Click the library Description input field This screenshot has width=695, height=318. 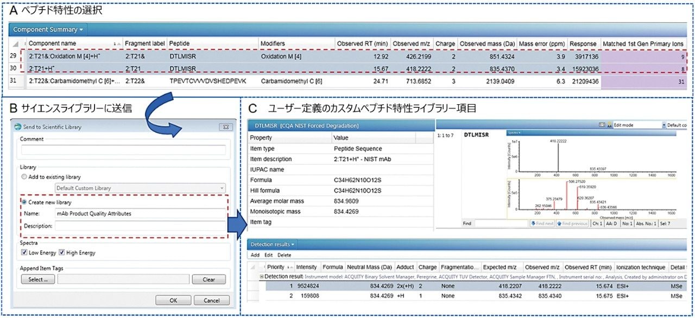(x=140, y=226)
